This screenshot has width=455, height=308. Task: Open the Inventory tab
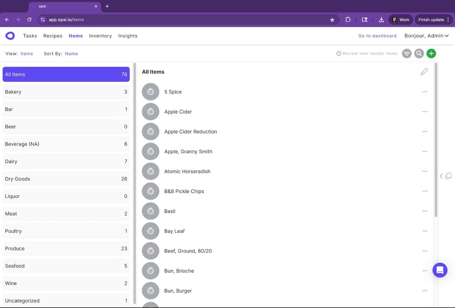click(x=101, y=36)
